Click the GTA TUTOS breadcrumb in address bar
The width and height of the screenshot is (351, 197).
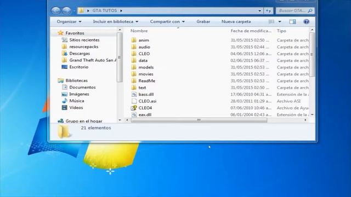(x=105, y=10)
